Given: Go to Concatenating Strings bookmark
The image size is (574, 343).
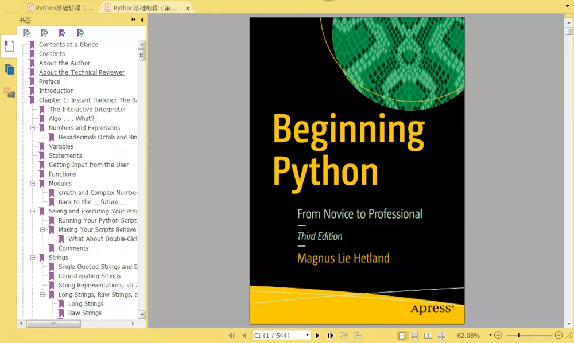Looking at the screenshot, I should (90, 276).
